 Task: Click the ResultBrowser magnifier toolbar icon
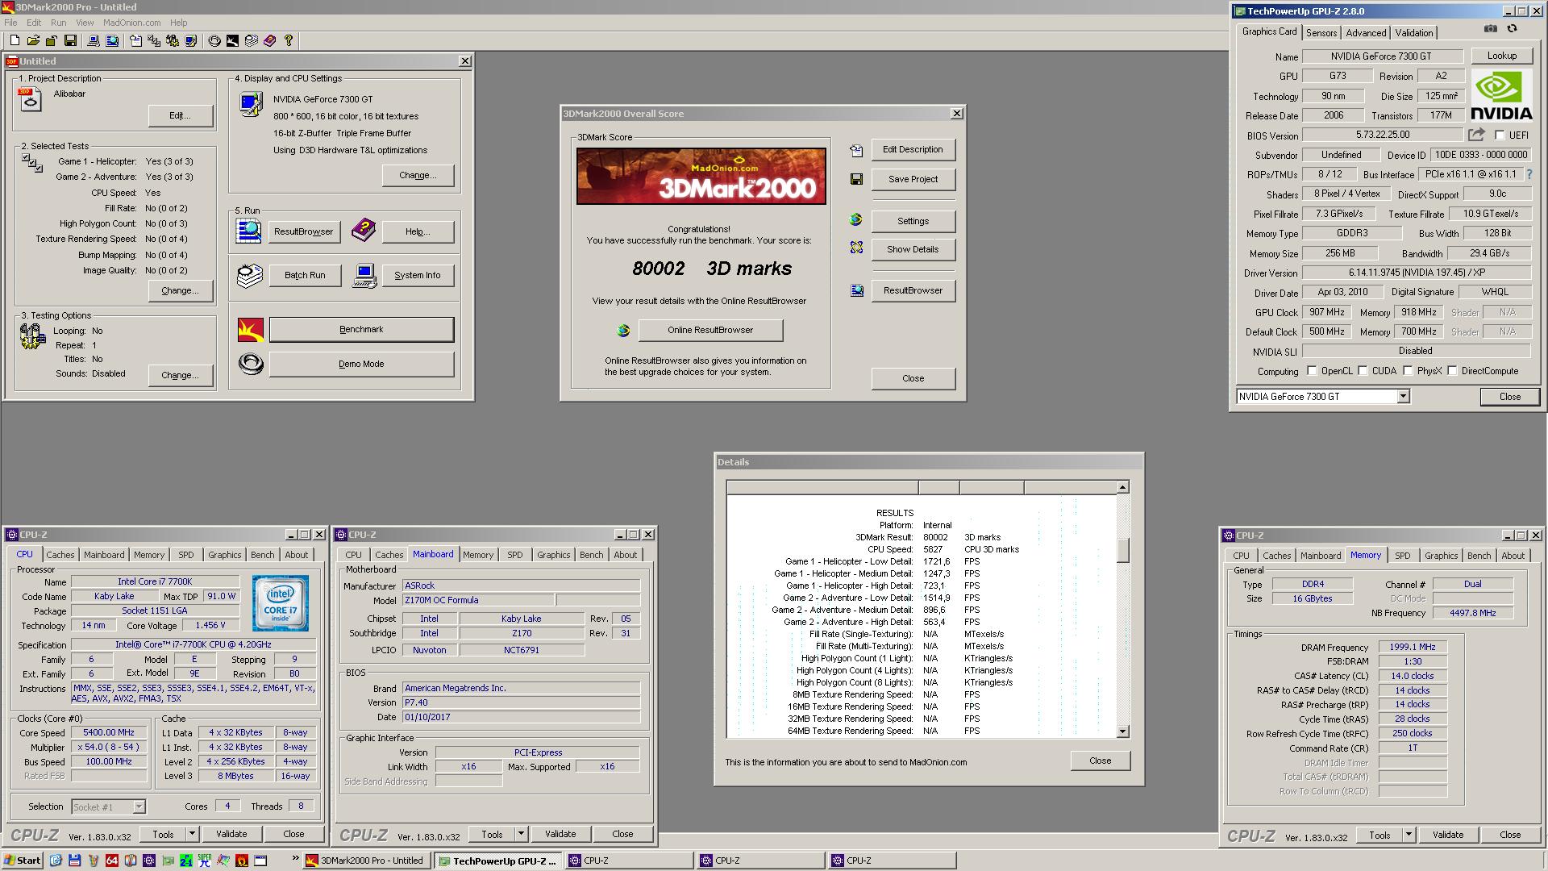[112, 40]
